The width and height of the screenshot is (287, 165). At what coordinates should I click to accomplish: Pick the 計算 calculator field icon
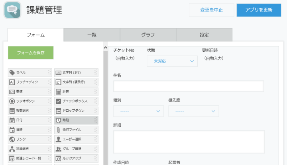tap(58, 91)
